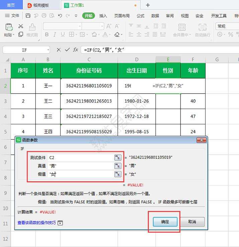239x247 pixels.
Task: Click the 取消 button
Action: point(192,222)
